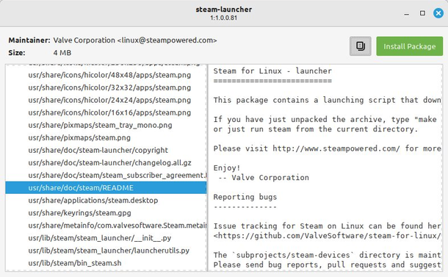Select usr/share/icons/hicolor/24x24/apps/steam.png

click(106, 100)
